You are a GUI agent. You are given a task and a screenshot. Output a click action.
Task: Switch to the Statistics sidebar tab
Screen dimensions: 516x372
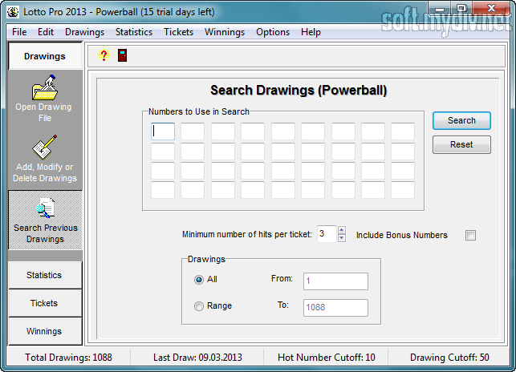[45, 275]
